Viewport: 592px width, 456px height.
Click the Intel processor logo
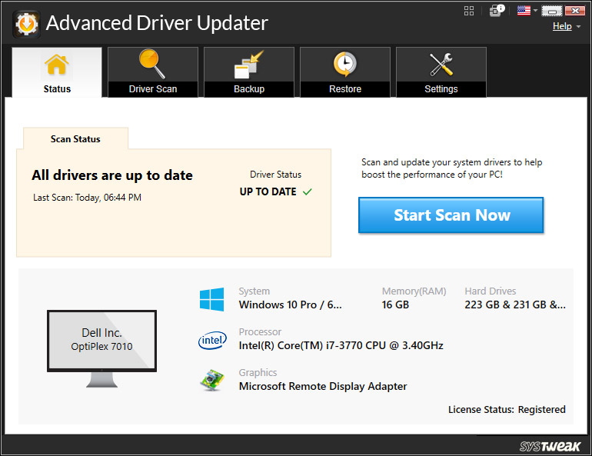pos(211,340)
